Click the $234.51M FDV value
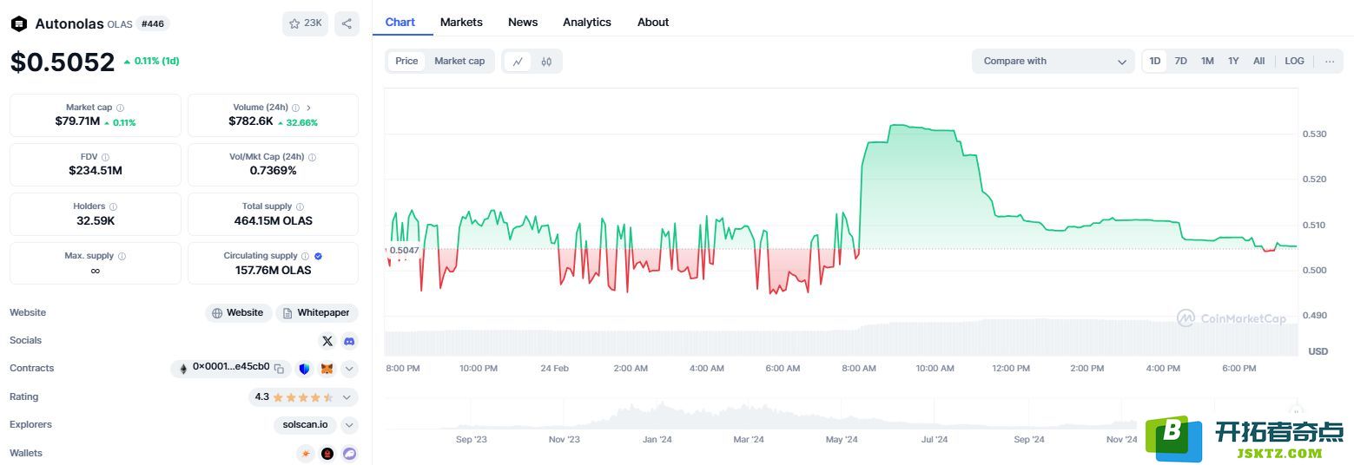 (96, 171)
